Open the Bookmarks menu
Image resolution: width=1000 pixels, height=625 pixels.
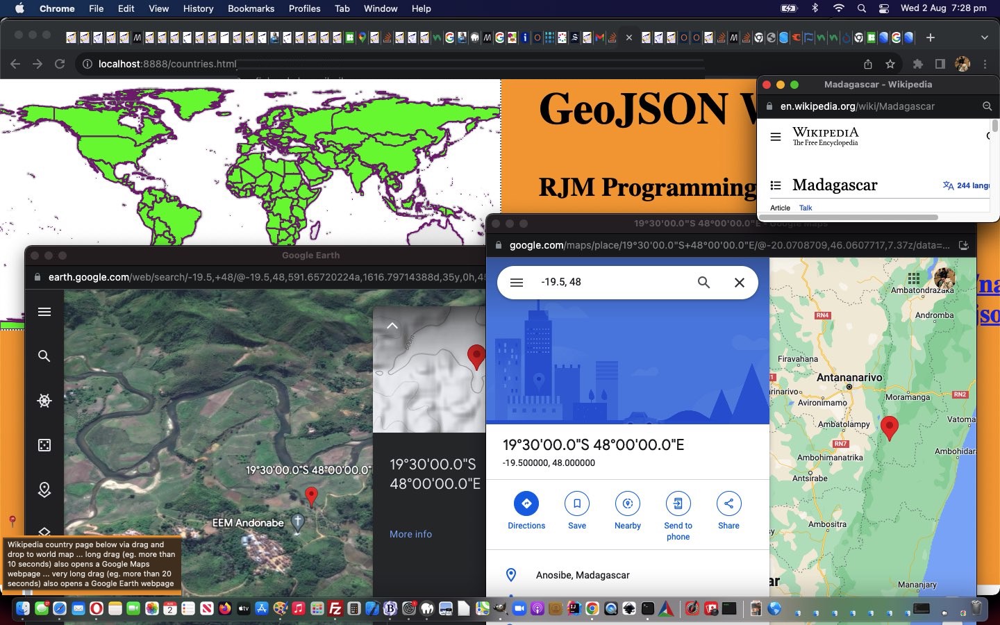point(251,8)
